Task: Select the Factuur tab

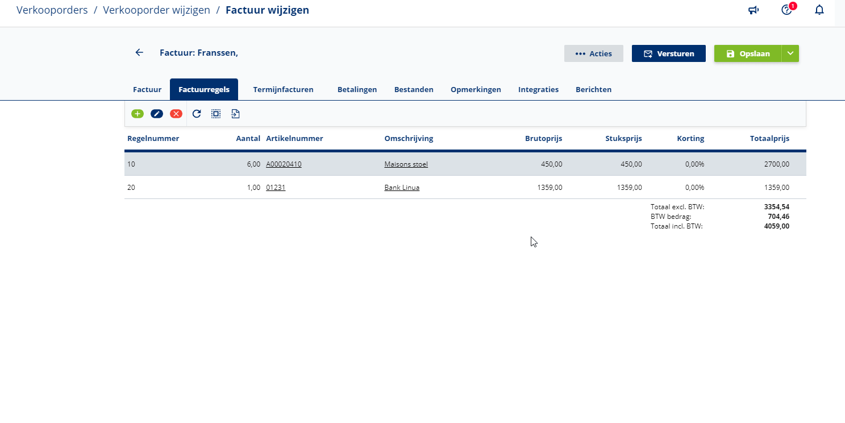Action: pyautogui.click(x=147, y=90)
